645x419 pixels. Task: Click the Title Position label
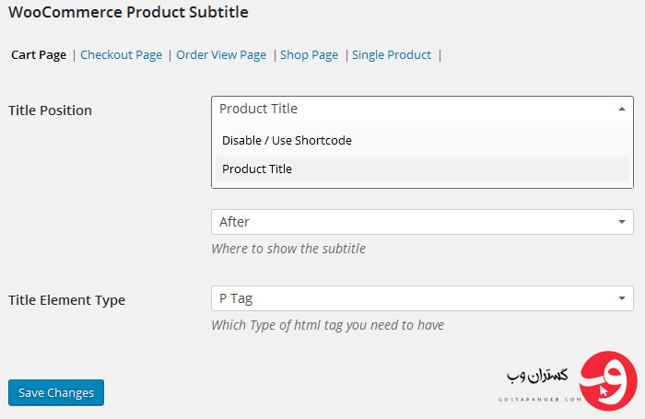(x=50, y=111)
